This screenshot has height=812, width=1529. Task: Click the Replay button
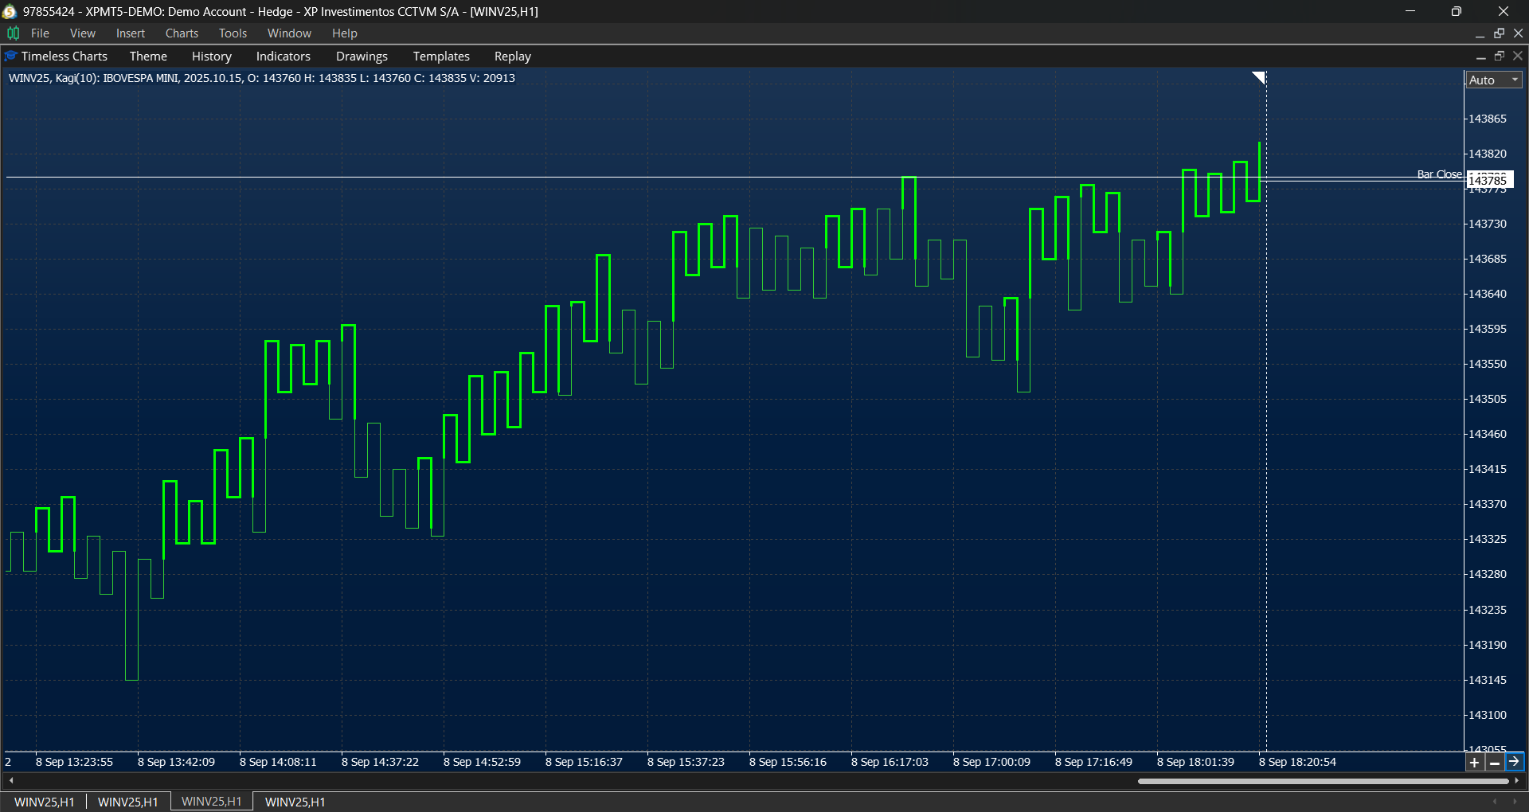click(512, 56)
